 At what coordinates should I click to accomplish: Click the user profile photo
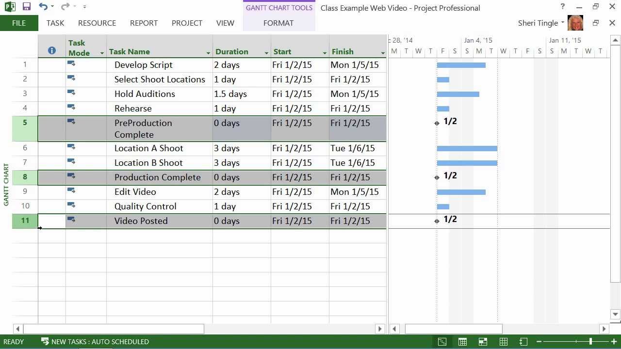click(575, 23)
